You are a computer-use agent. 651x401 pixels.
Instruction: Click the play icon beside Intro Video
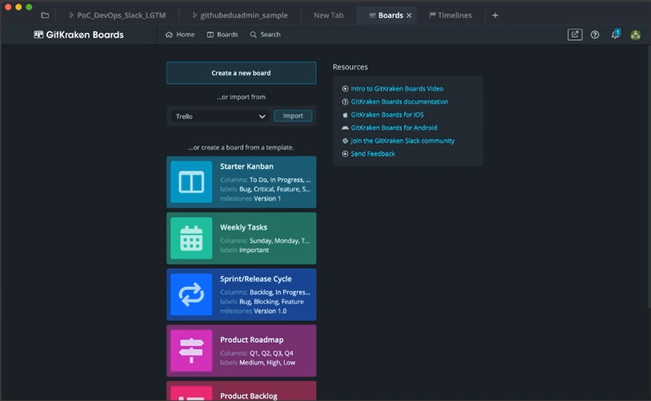click(x=345, y=89)
